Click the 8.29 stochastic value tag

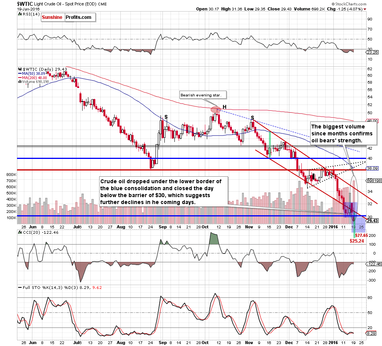(371, 333)
